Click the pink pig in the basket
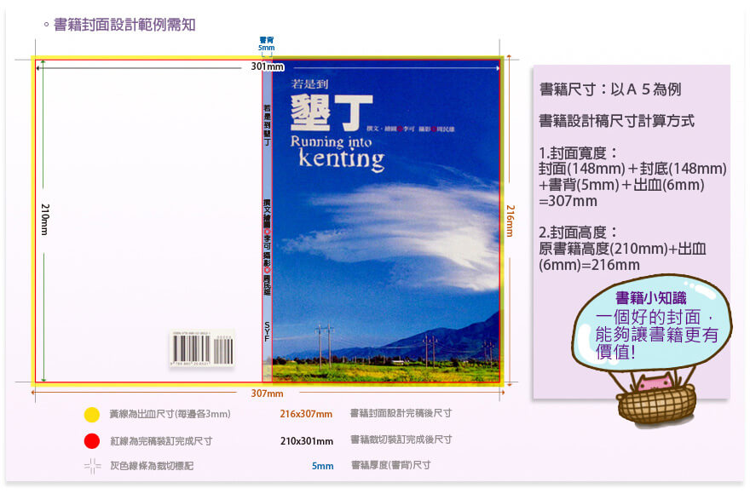750x494 pixels. tap(654, 384)
